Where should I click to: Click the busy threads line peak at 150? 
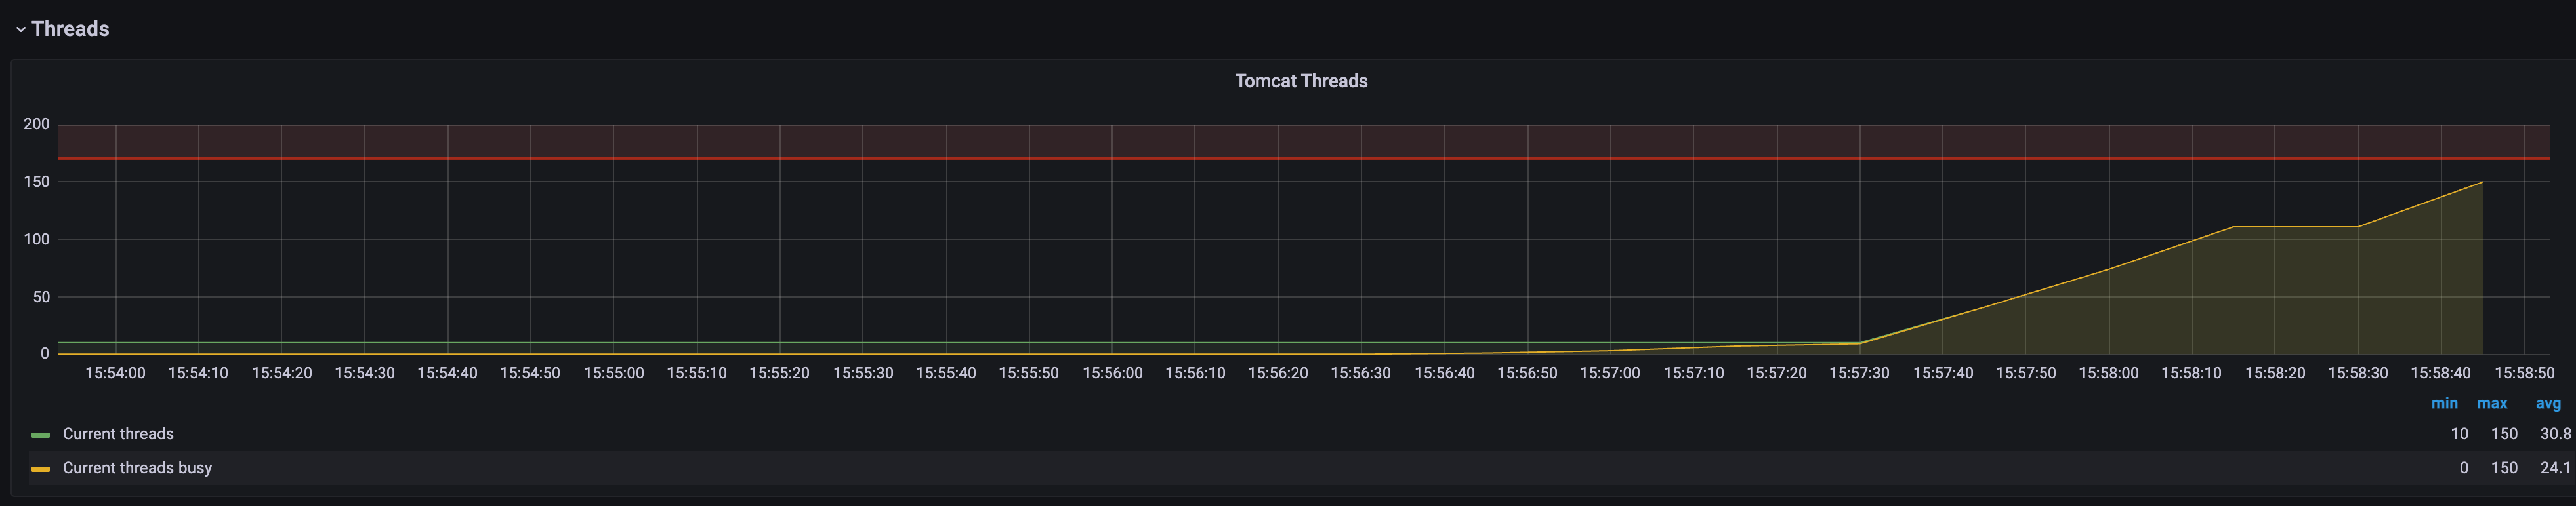point(2481,183)
